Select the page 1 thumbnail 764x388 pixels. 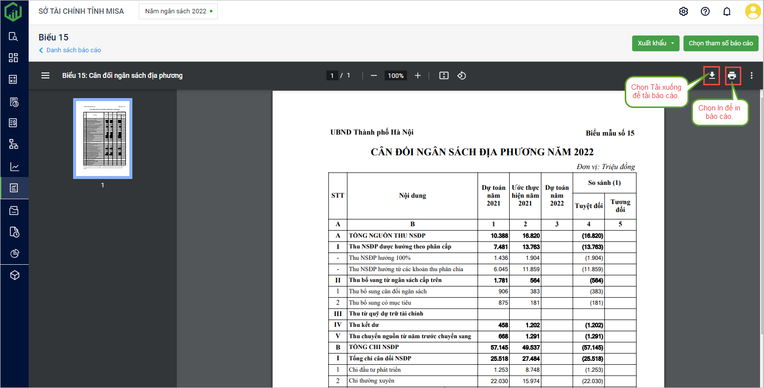[103, 138]
